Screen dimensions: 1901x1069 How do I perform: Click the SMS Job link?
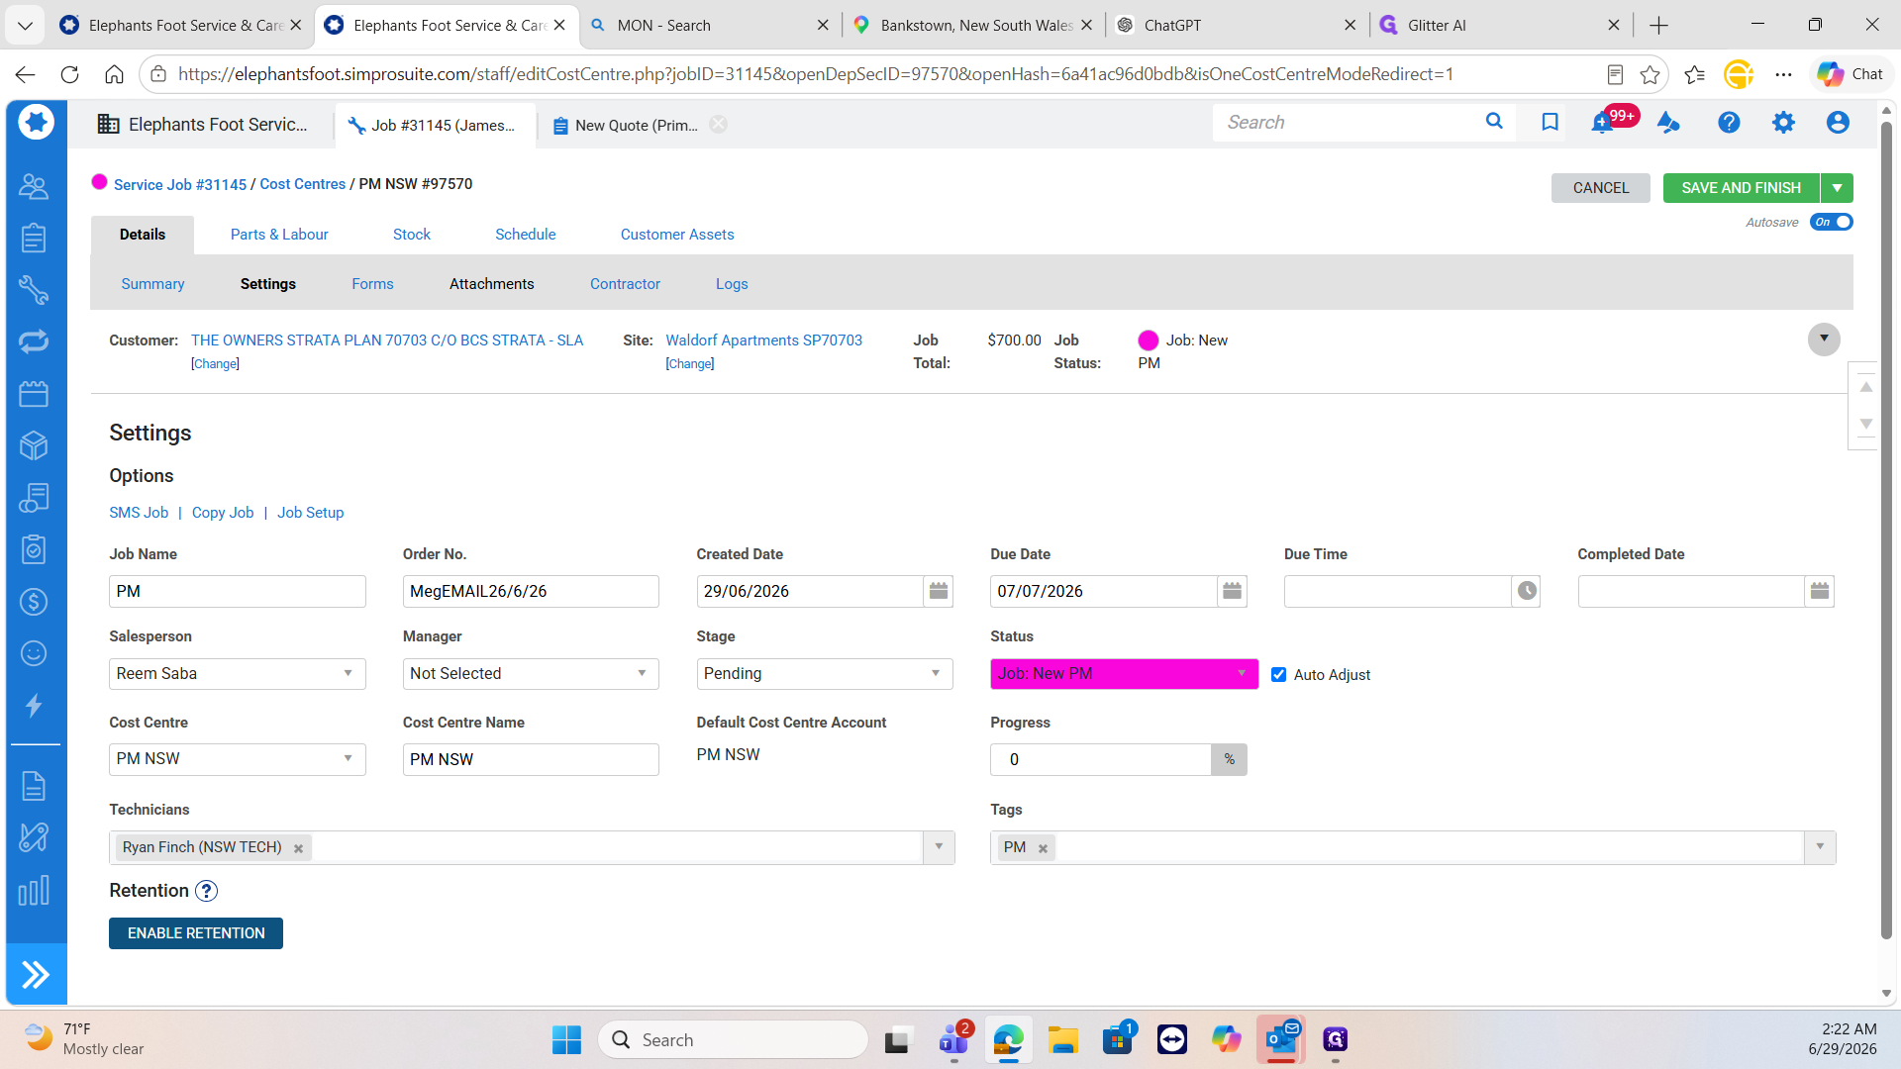(139, 513)
